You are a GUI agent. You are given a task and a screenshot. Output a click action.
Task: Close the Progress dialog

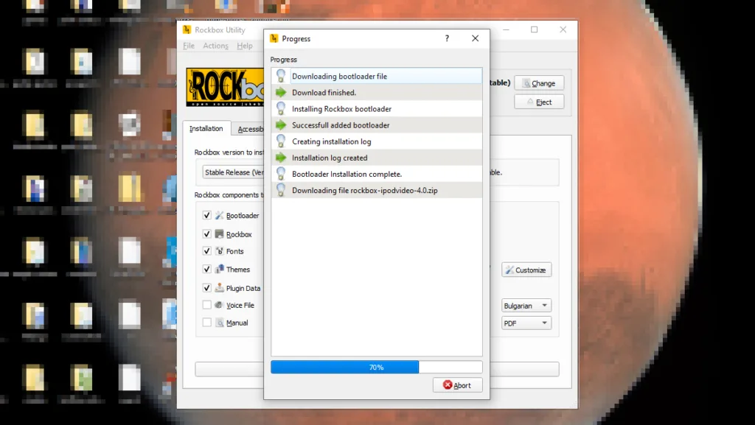[476, 38]
